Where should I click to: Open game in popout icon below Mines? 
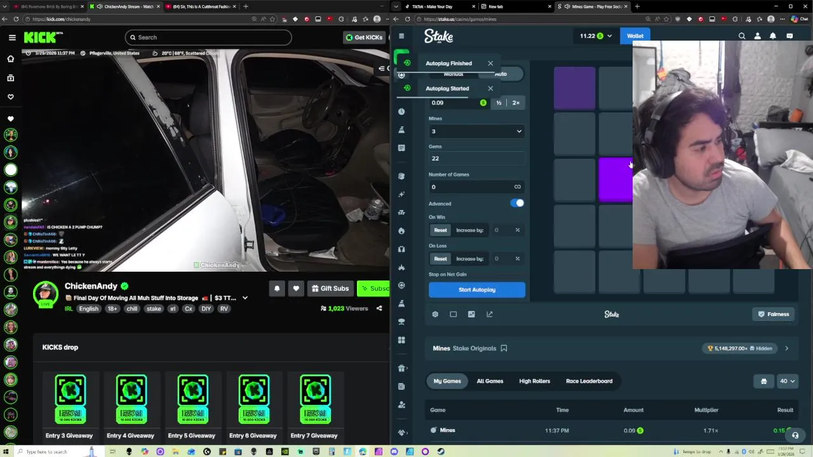490,314
